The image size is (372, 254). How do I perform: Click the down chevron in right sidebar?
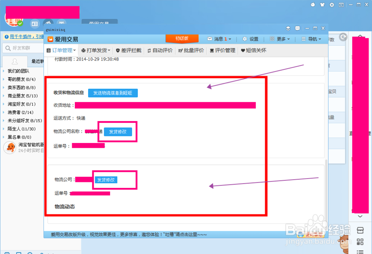click(x=360, y=216)
